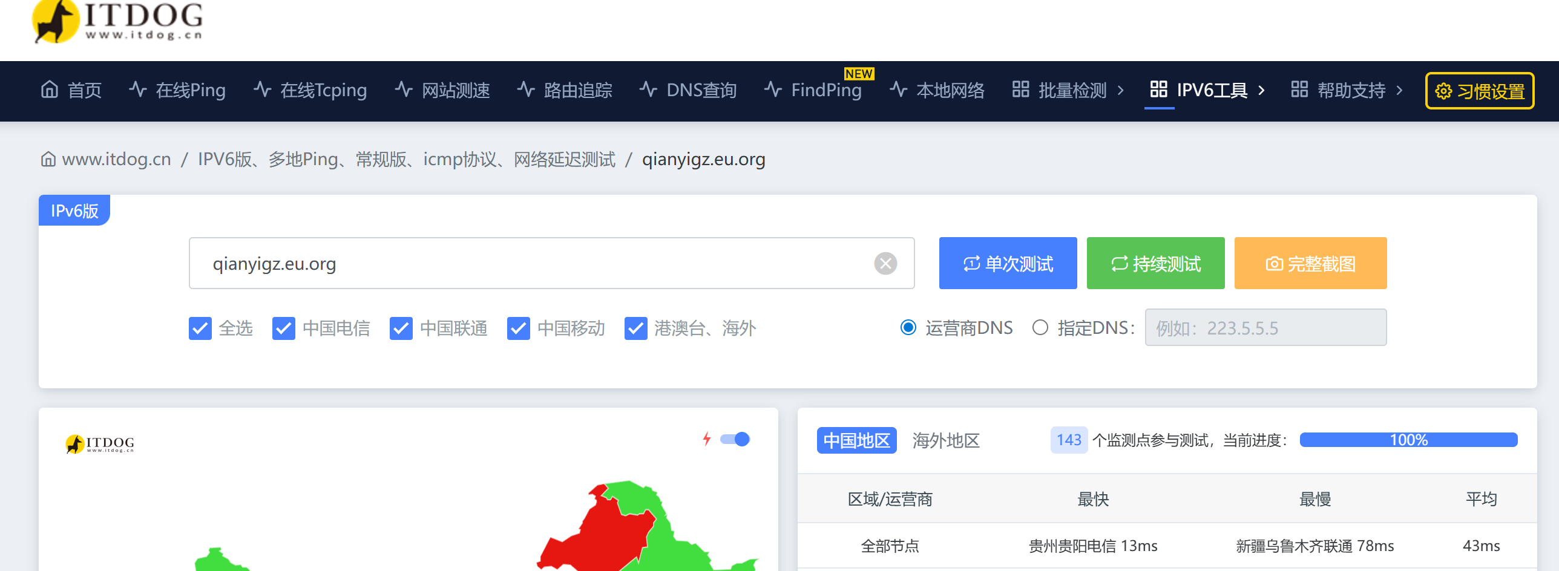Image resolution: width=1559 pixels, height=571 pixels.
Task: Click the grid icon beside IPV6工具
Action: [1158, 90]
